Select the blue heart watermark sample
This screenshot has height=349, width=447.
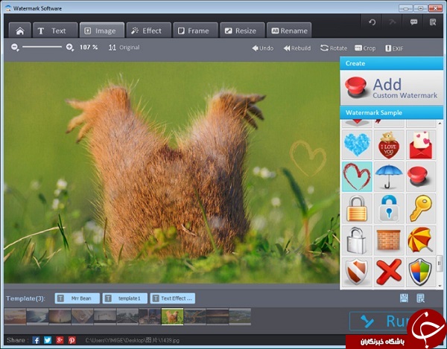point(357,145)
